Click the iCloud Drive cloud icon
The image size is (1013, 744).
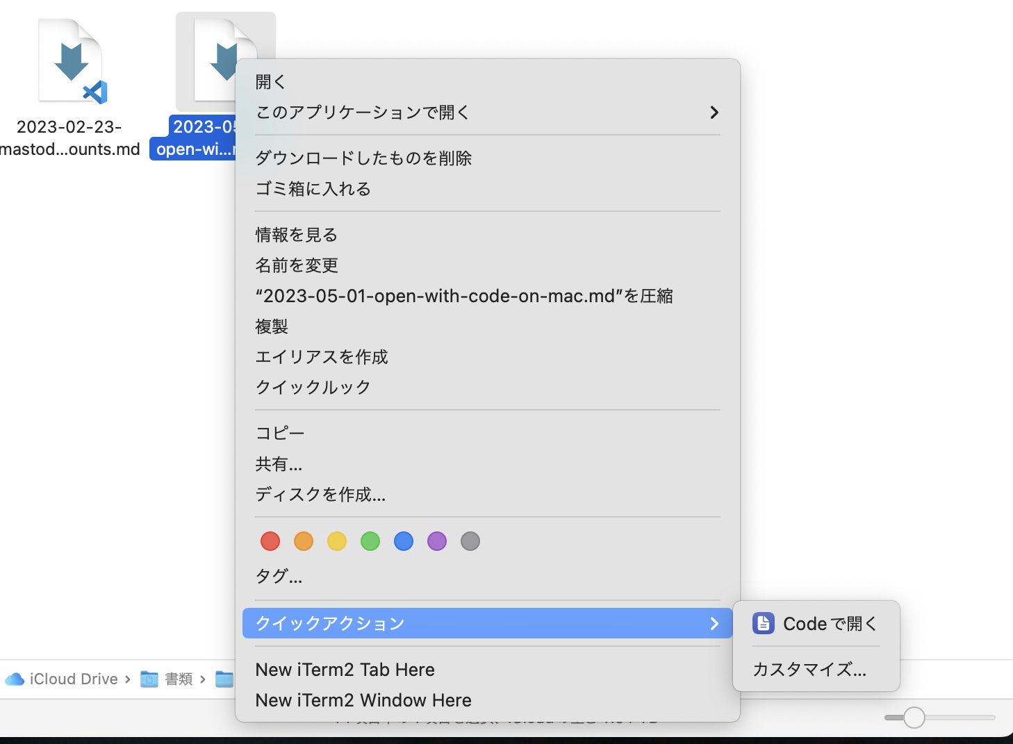coord(15,679)
